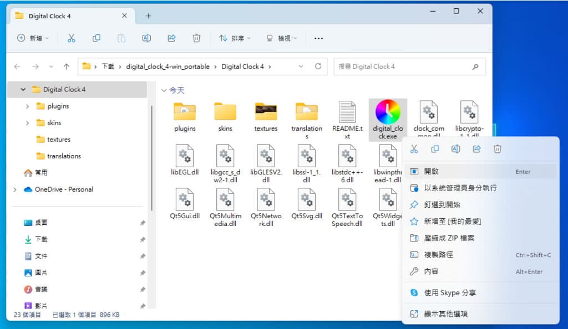This screenshot has width=568, height=329.
Task: Open the 新增 (New) dropdown
Action: coord(33,38)
